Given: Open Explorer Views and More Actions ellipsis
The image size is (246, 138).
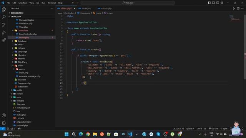Looking at the screenshot, I should [x=52, y=8].
